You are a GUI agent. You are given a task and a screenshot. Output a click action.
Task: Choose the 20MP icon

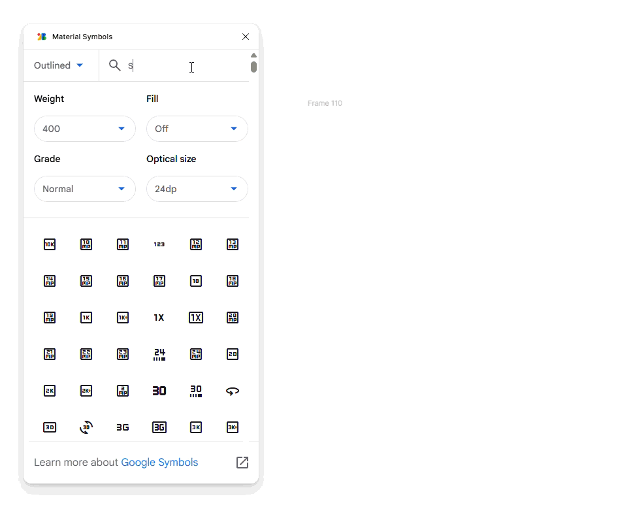(x=233, y=318)
